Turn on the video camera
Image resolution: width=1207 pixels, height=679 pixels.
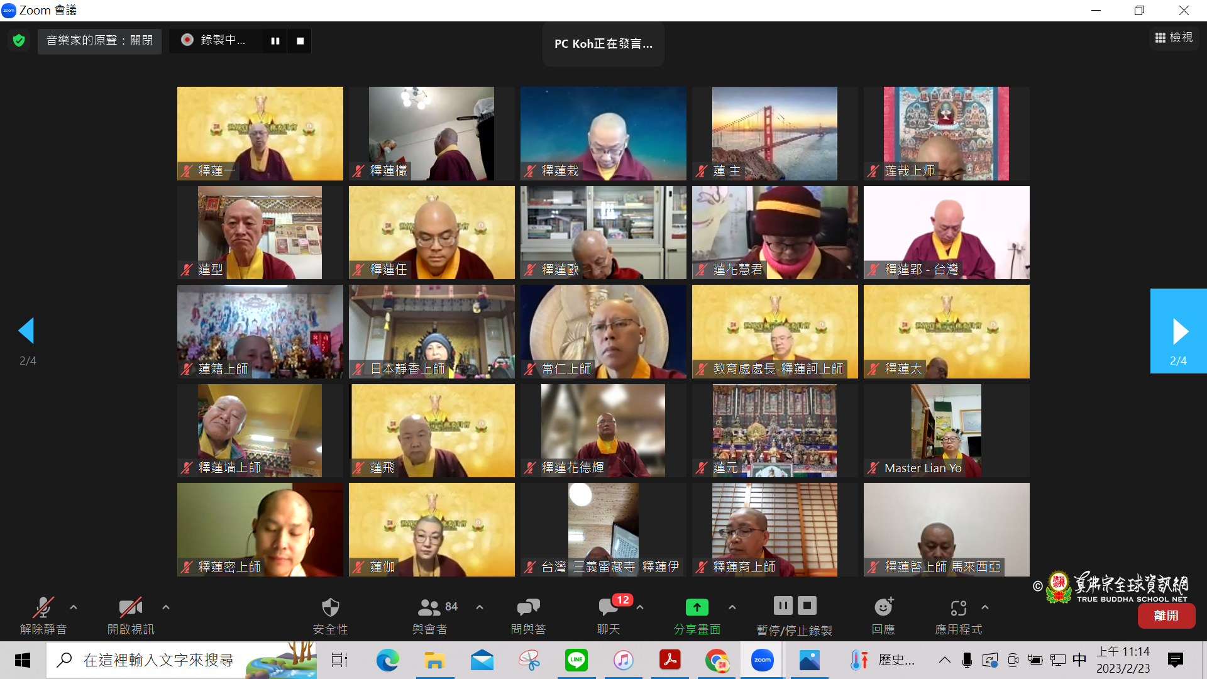(130, 608)
